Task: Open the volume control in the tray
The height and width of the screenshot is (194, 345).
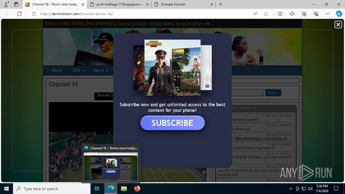Action: pos(310,189)
